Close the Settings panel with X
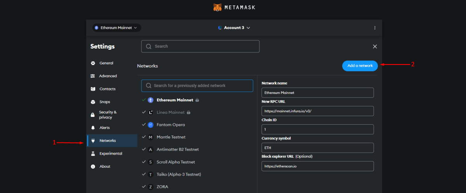The width and height of the screenshot is (466, 193). 375,47
